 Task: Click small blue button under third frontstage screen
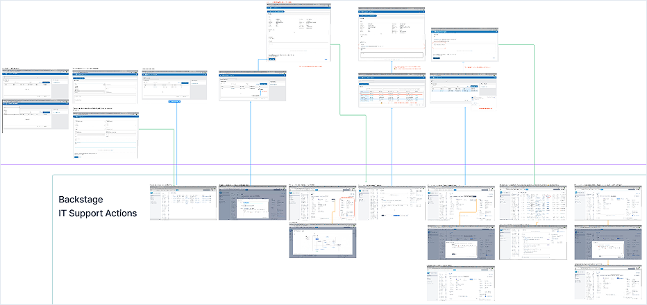pyautogui.click(x=174, y=101)
